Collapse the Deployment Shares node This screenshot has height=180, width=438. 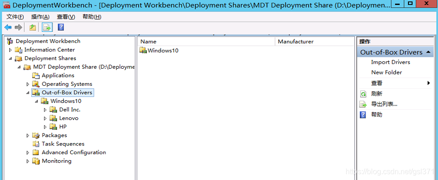coord(10,59)
